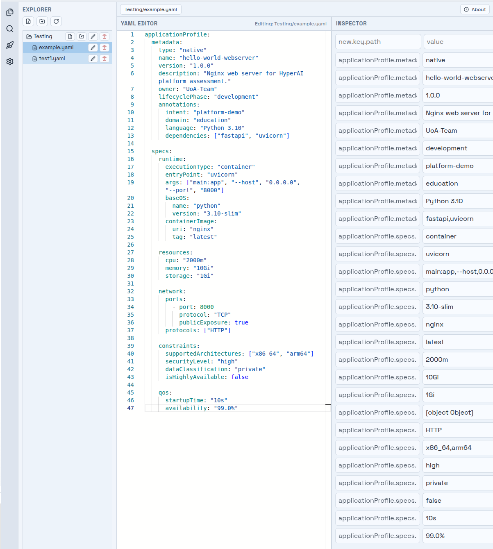Switch to the Testing/example.yaml tab
Image resolution: width=493 pixels, height=549 pixels.
tap(151, 9)
